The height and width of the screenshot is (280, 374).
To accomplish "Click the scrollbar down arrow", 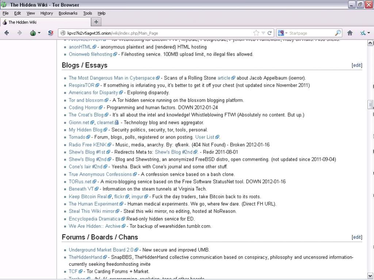I will 370,276.
